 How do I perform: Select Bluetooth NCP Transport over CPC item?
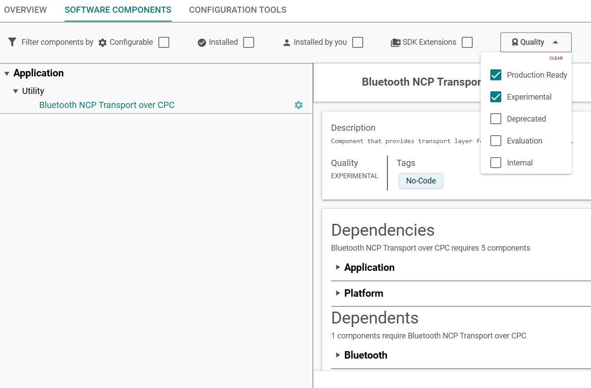coord(107,105)
